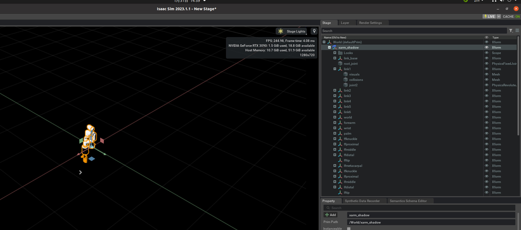
Task: Click the red gizmo plane handle
Action: click(x=102, y=140)
